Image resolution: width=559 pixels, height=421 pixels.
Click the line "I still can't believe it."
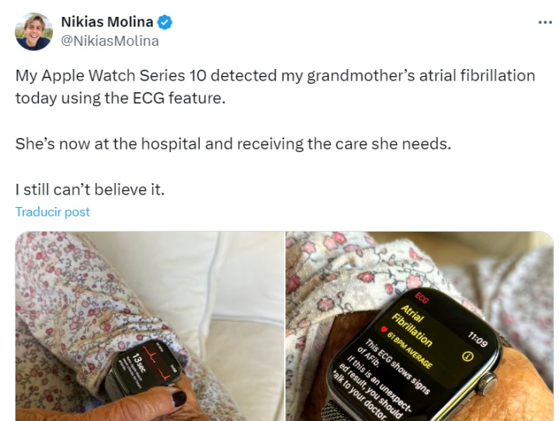[90, 189]
